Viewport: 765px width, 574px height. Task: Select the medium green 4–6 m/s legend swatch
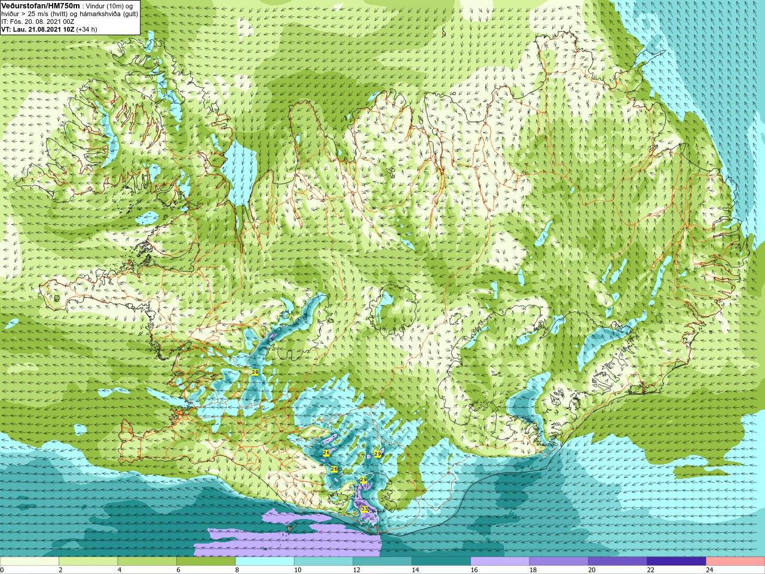(x=147, y=561)
